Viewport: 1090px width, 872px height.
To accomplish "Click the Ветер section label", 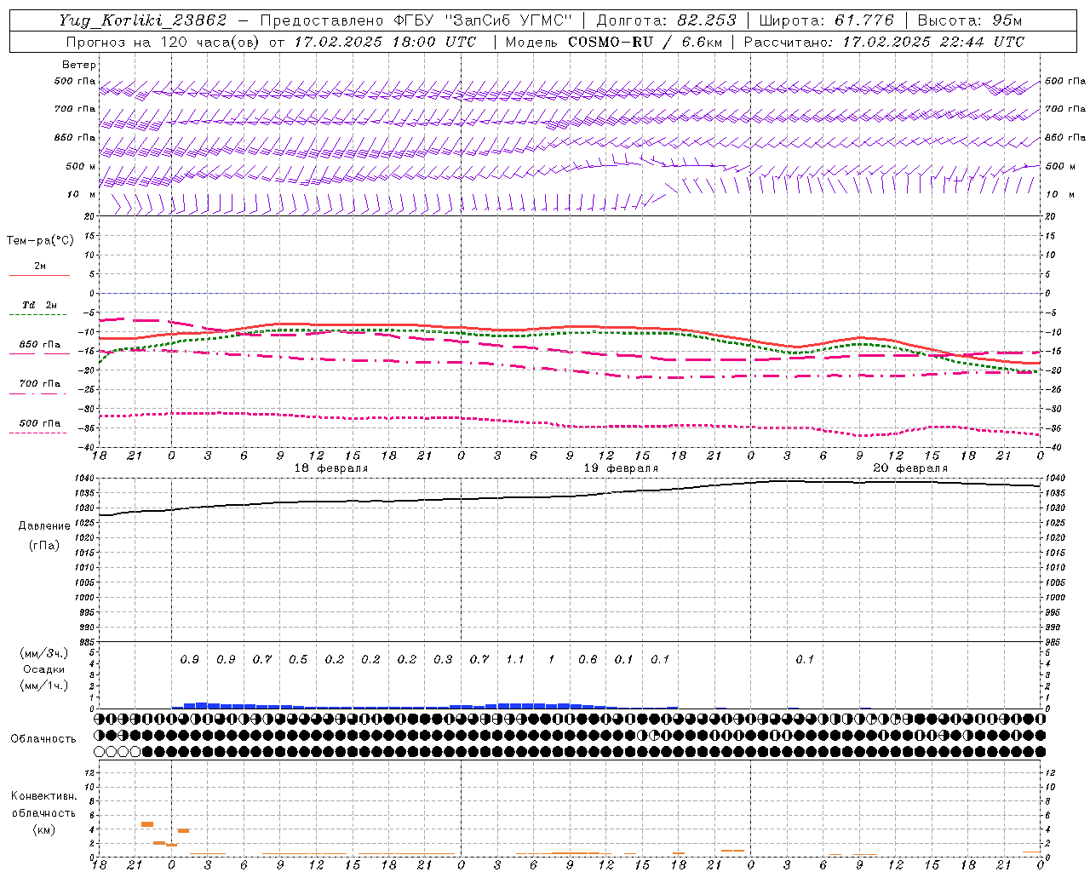I will [x=79, y=65].
